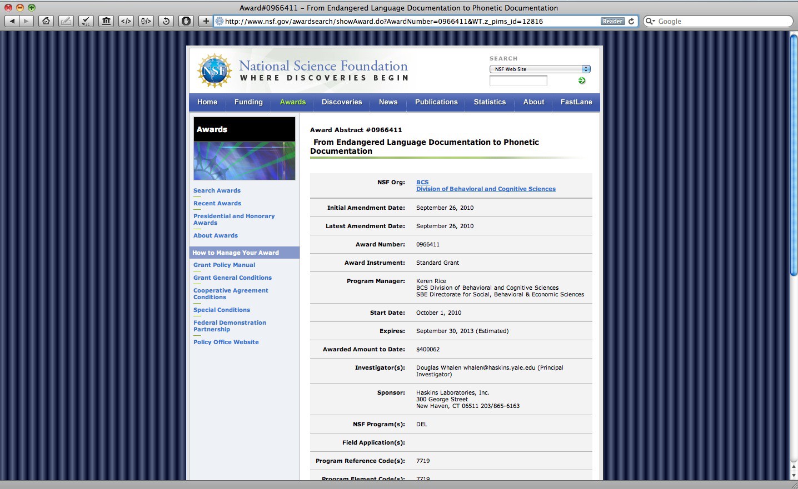This screenshot has width=798, height=489.
Task: Click the National Science Foundation title text
Action: [x=323, y=66]
